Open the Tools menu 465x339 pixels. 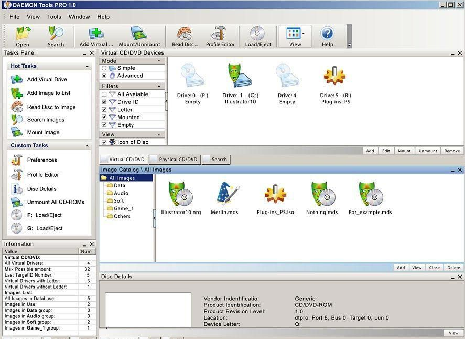pyautogui.click(x=54, y=17)
